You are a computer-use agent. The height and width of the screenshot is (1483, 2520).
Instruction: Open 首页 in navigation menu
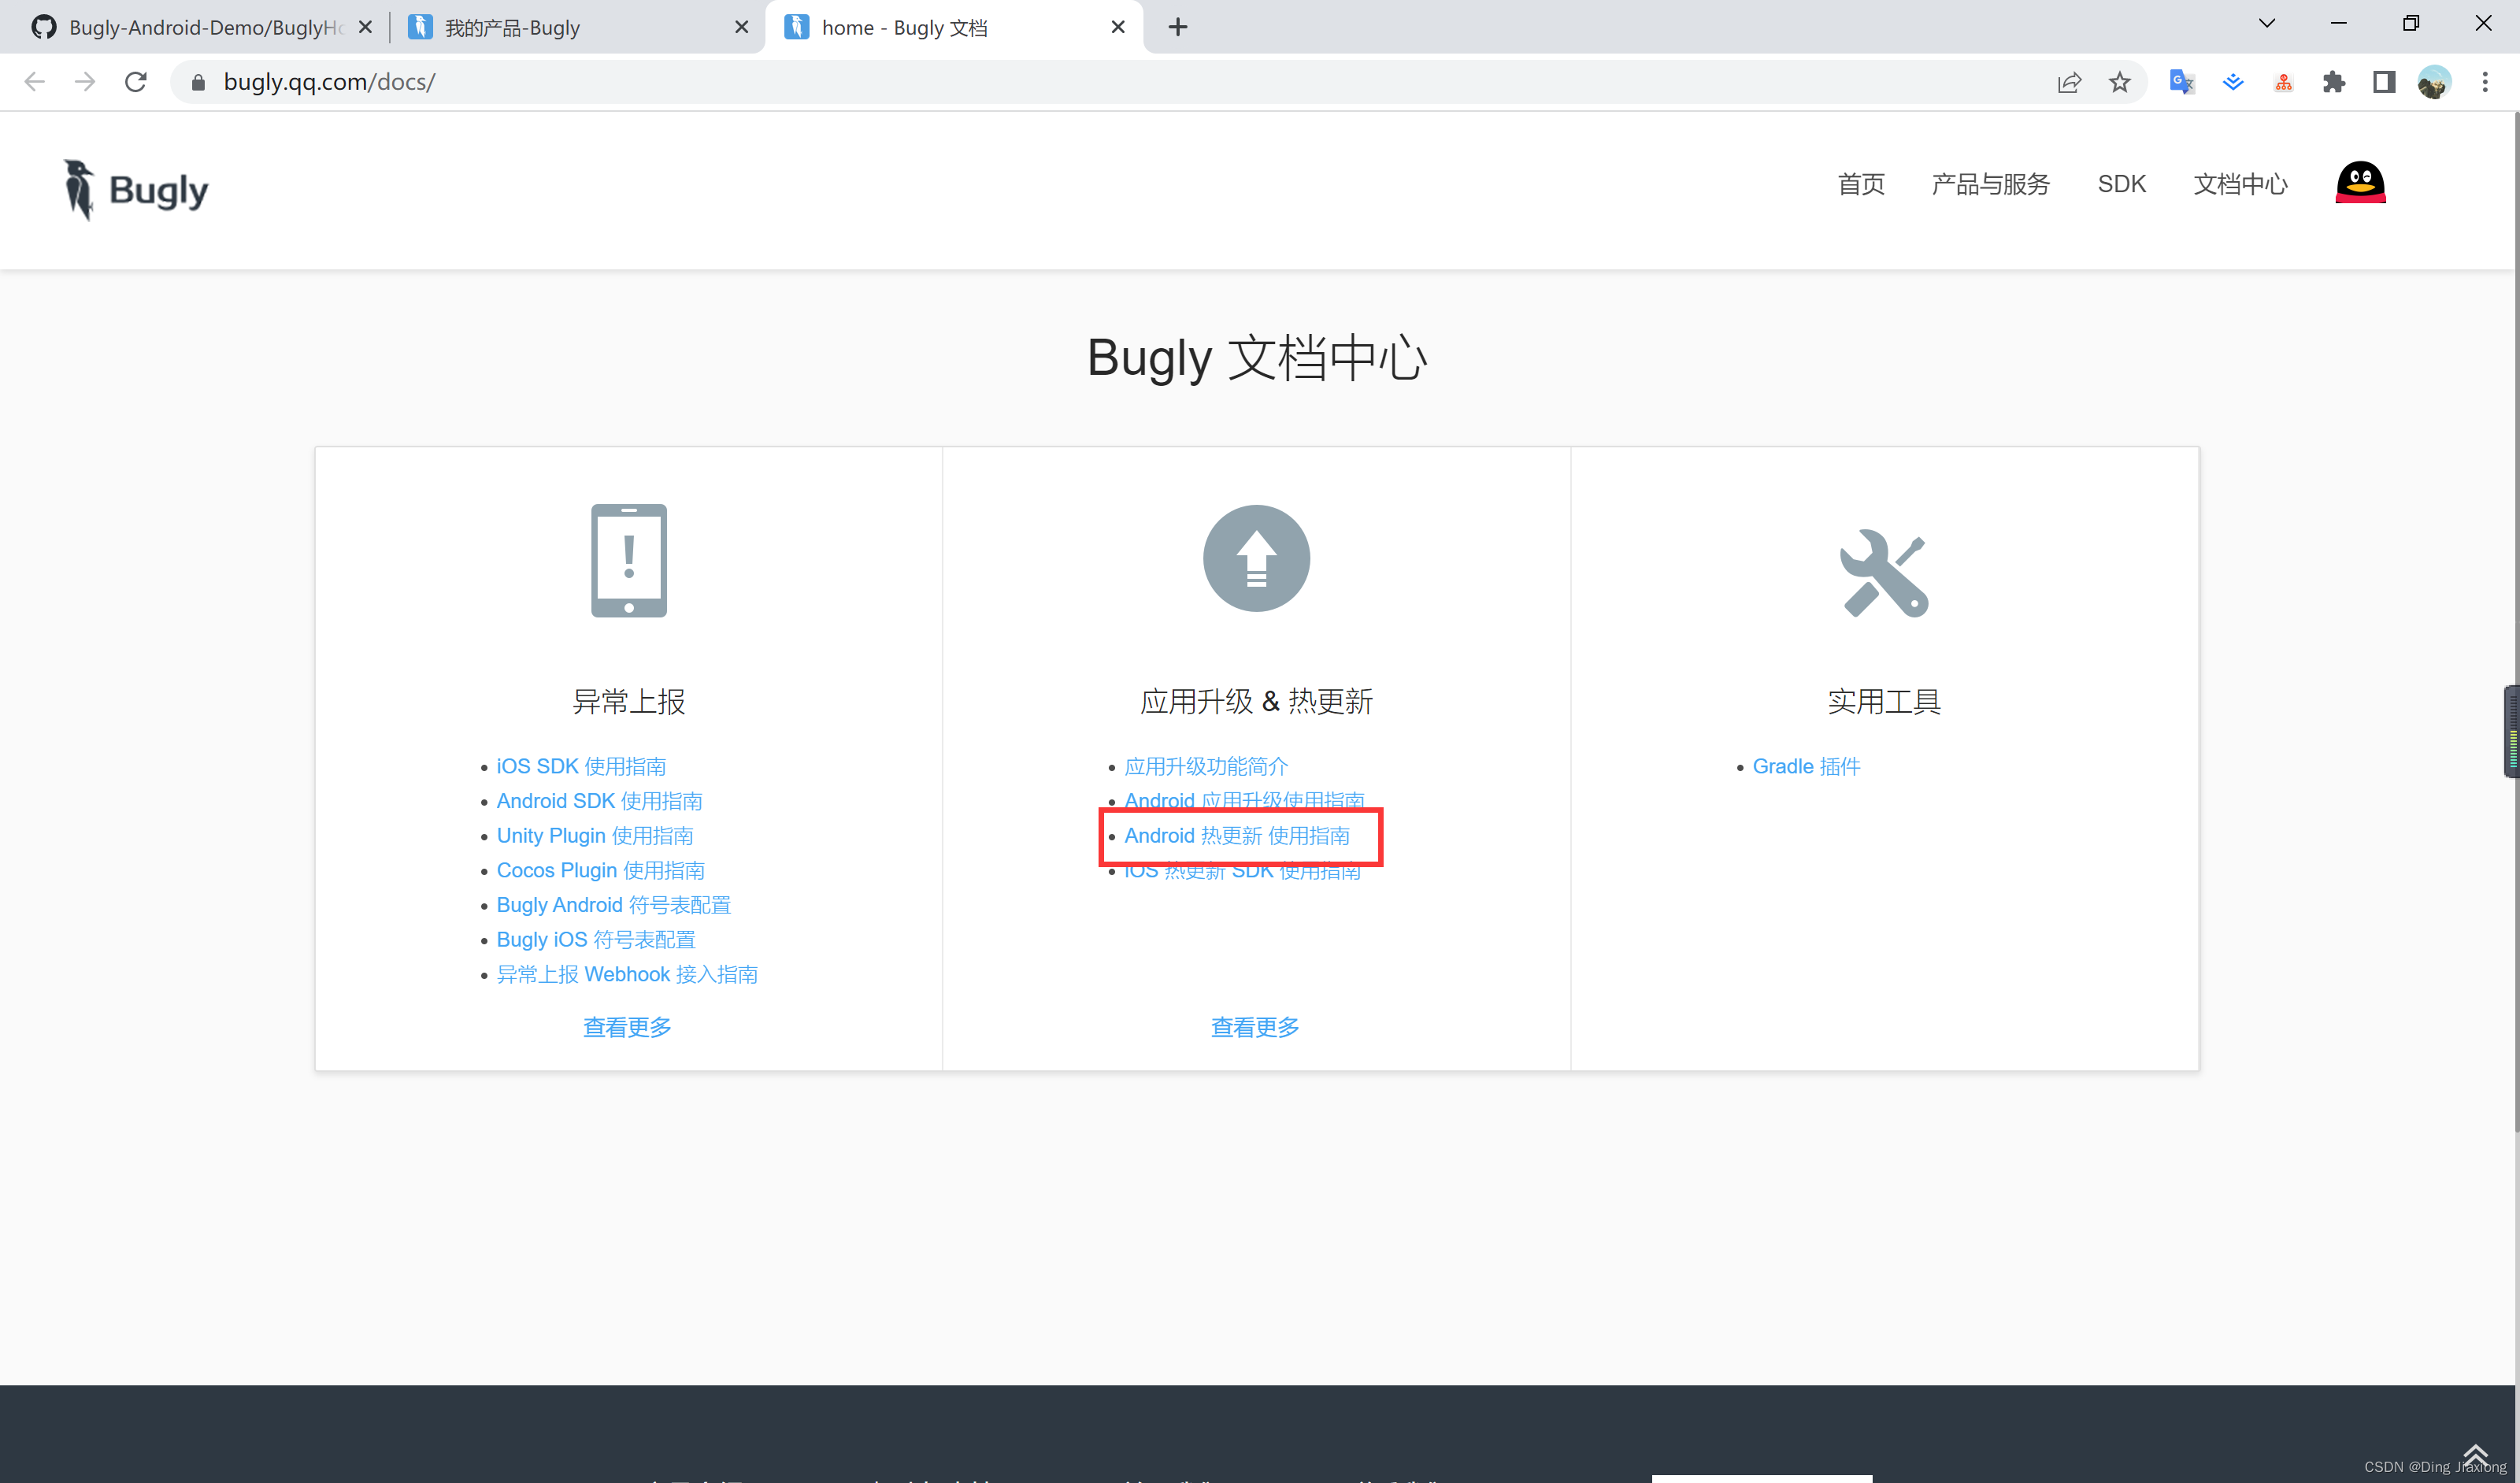(x=1861, y=184)
